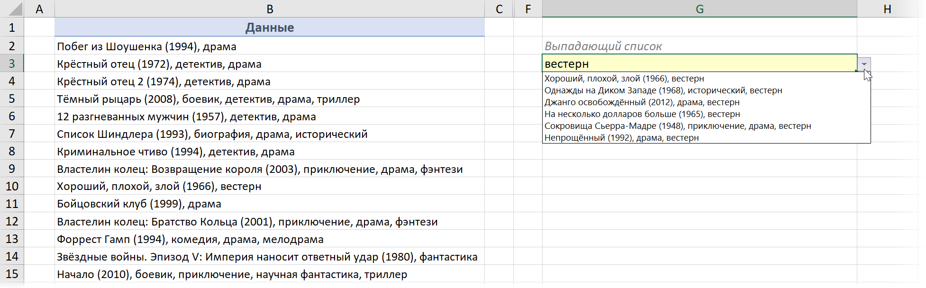Click the Данные header cell
The width and height of the screenshot is (926, 288).
(269, 27)
